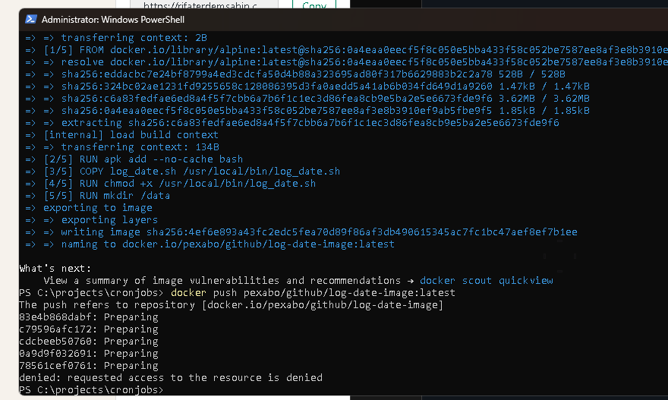Click the 'Administrator: Windows PowerShell' window title

click(x=113, y=20)
